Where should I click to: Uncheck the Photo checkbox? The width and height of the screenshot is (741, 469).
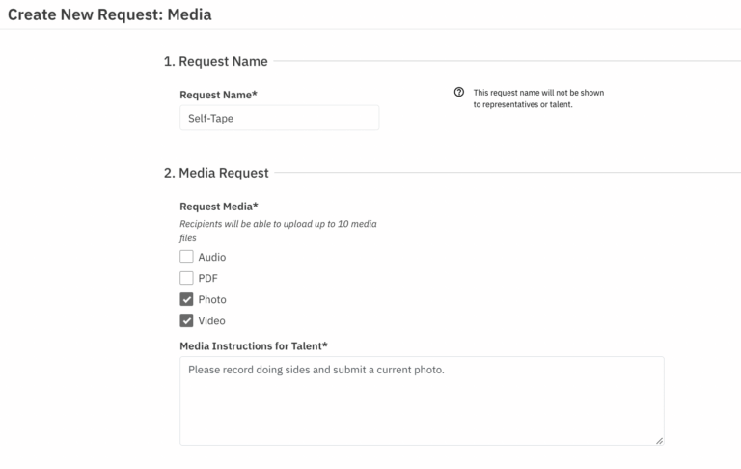click(x=186, y=299)
